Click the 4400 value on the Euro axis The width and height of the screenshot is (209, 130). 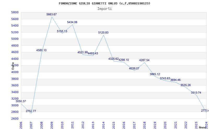(15, 59)
